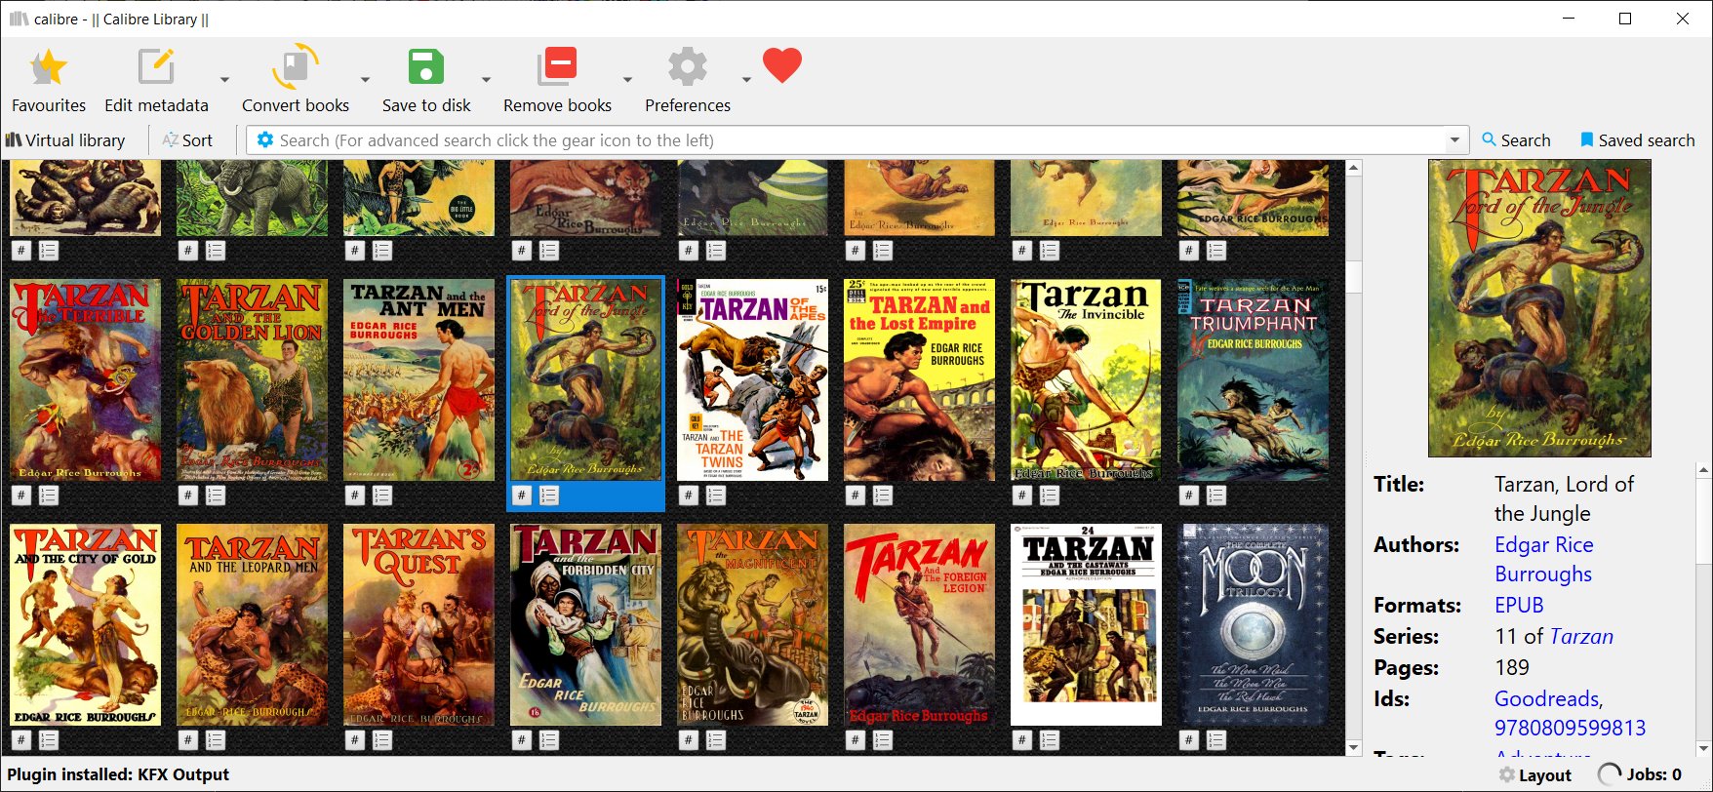Click the page count value 189

point(1511,667)
